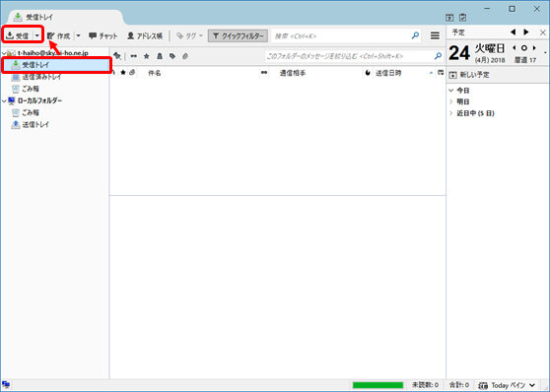
Task: Toggle starred quick filter star icon
Action: pos(147,56)
